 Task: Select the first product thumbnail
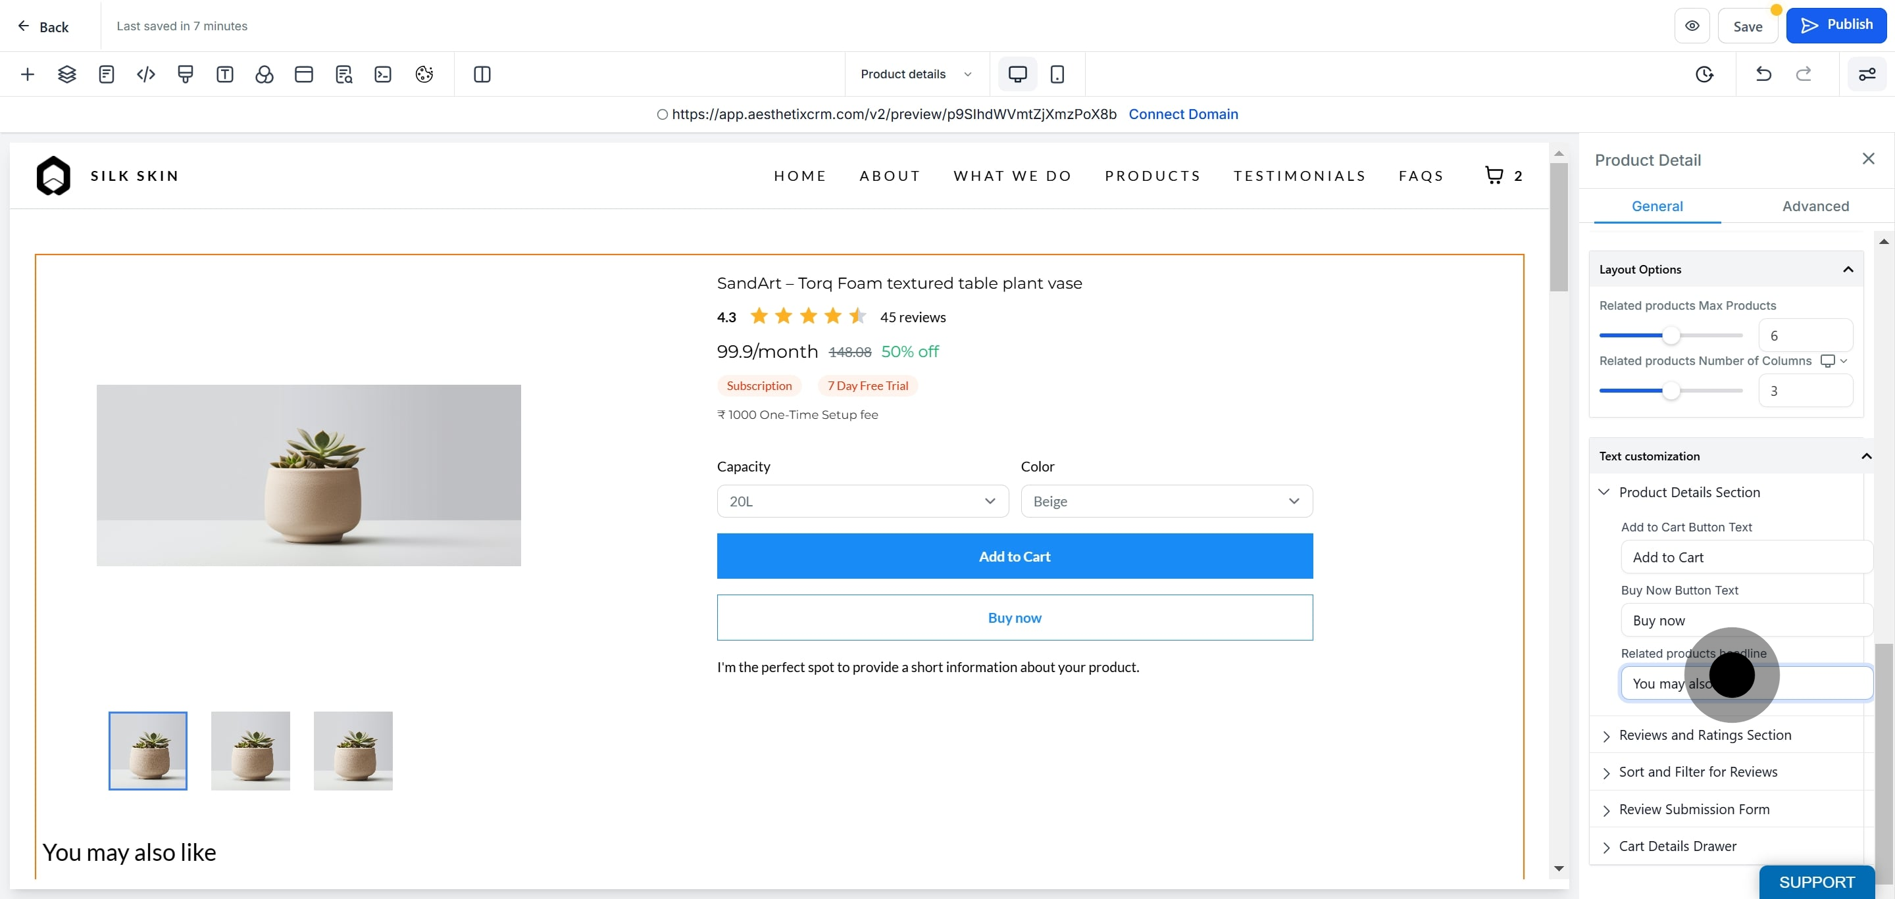pos(148,750)
